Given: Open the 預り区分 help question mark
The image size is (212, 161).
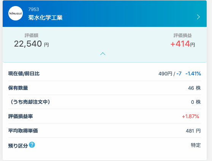Looking at the screenshot, I should click(x=32, y=145).
